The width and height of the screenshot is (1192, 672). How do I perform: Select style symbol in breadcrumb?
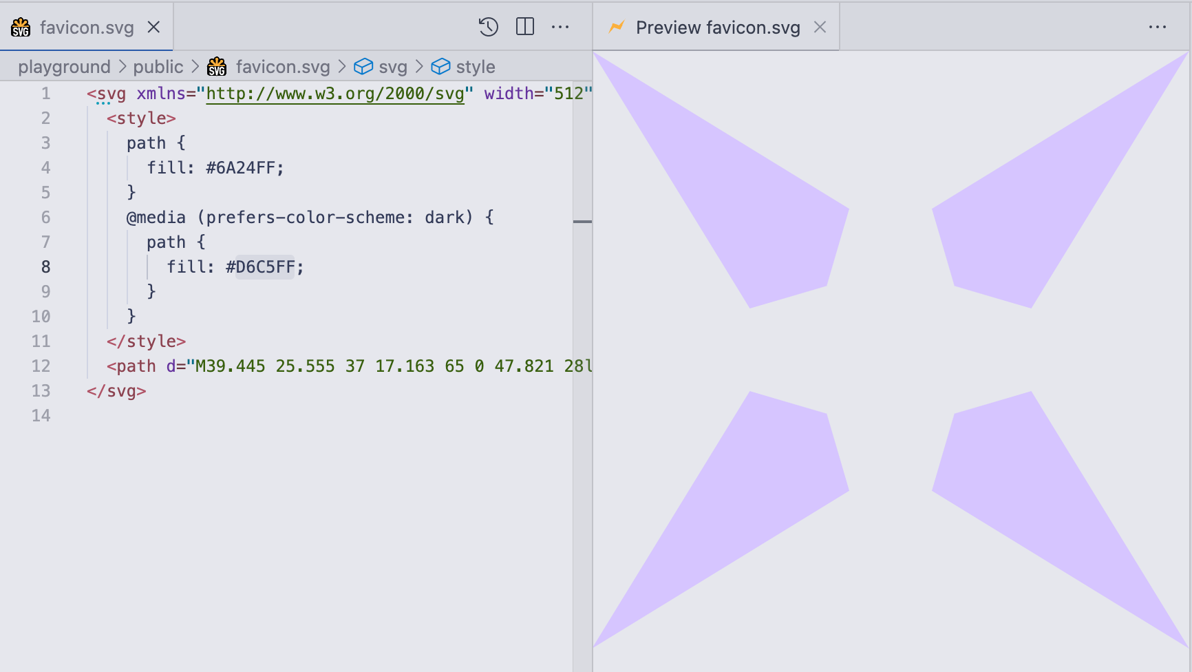476,67
